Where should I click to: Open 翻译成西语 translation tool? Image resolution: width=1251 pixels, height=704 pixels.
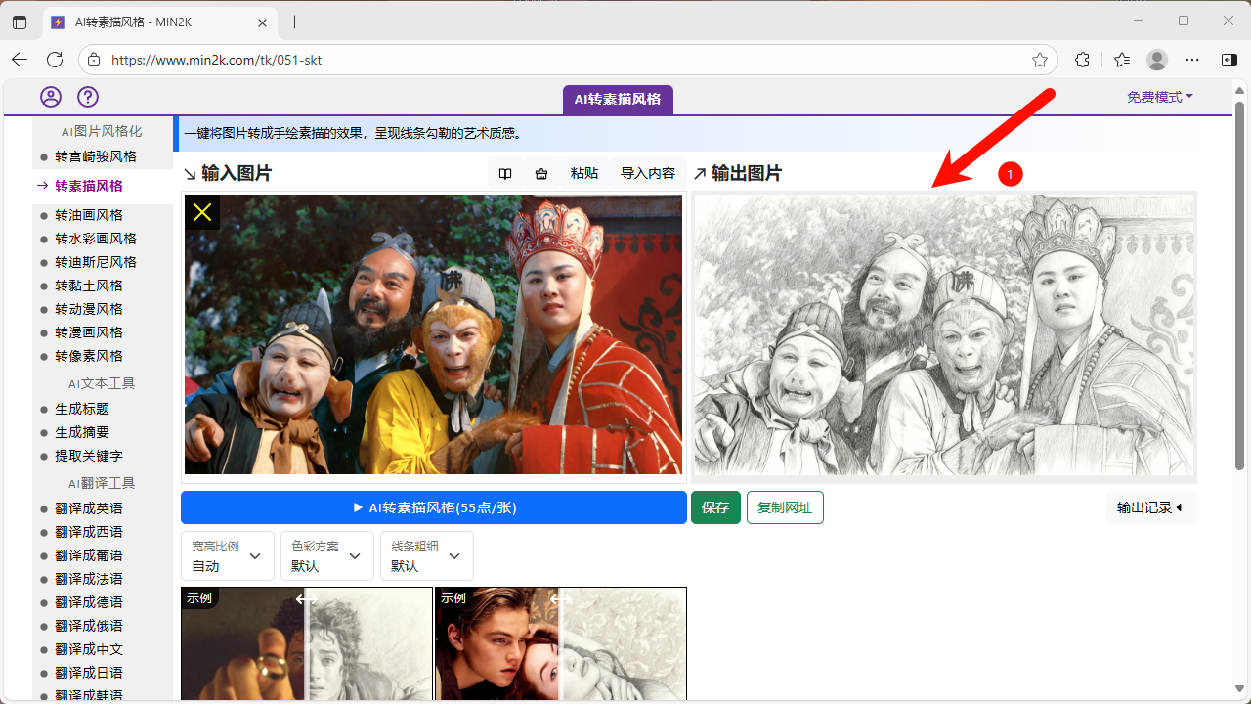89,532
